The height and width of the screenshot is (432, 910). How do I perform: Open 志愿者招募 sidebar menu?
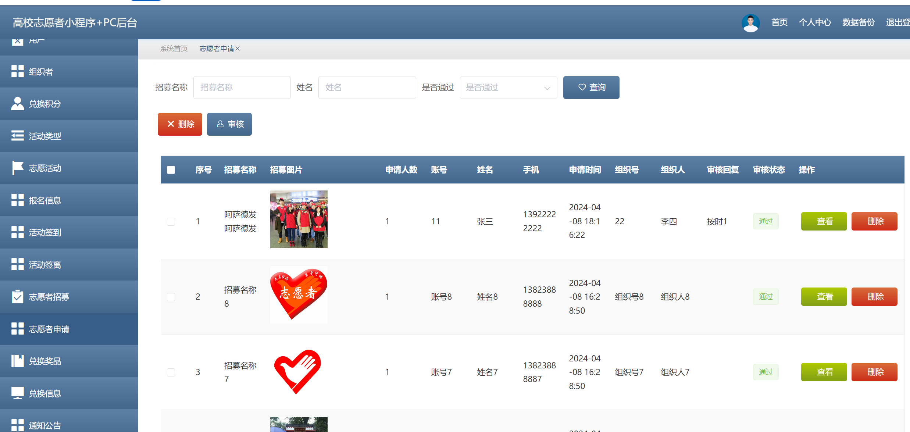[69, 297]
